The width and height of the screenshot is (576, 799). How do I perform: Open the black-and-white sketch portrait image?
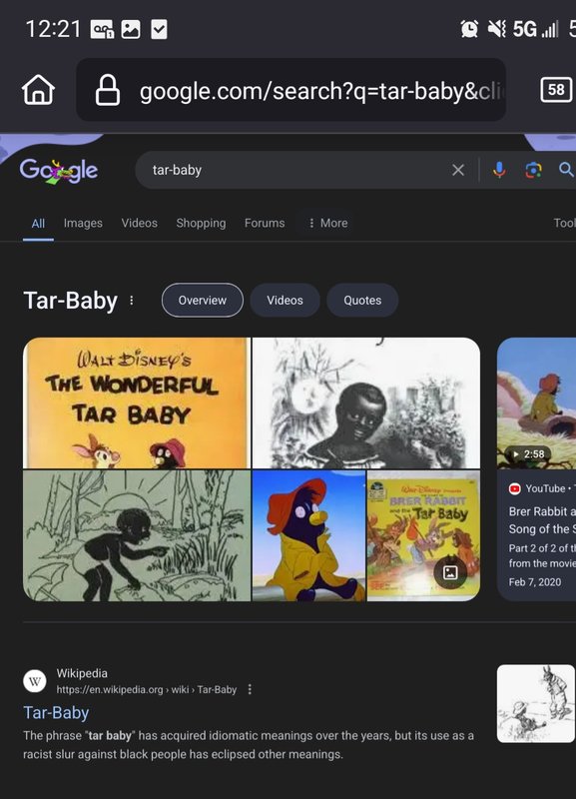point(366,402)
